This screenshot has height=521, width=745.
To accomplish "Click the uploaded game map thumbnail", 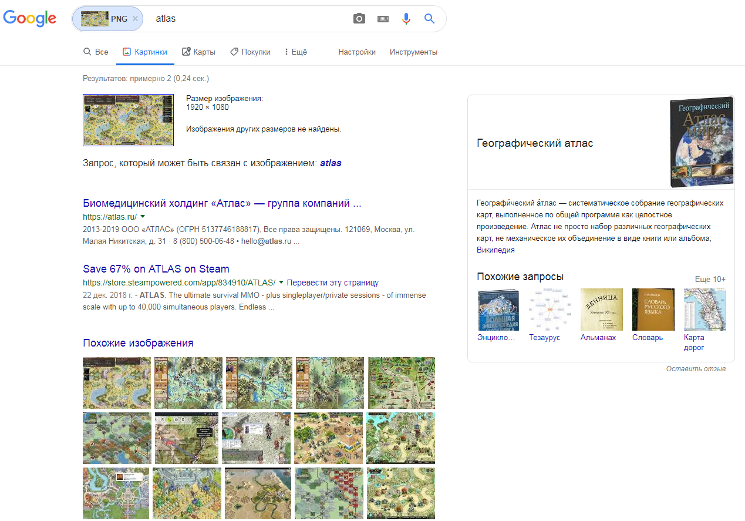I will pyautogui.click(x=129, y=120).
